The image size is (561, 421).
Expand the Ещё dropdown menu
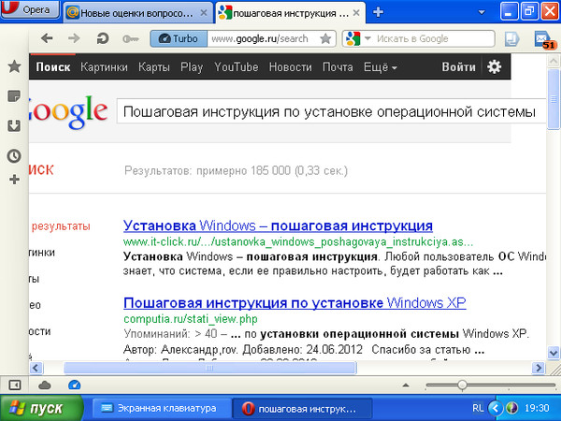[x=381, y=67]
